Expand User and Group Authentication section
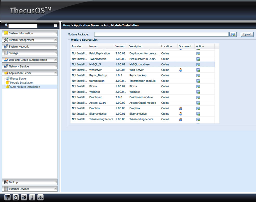This screenshot has width=256, height=202. click(x=55, y=59)
